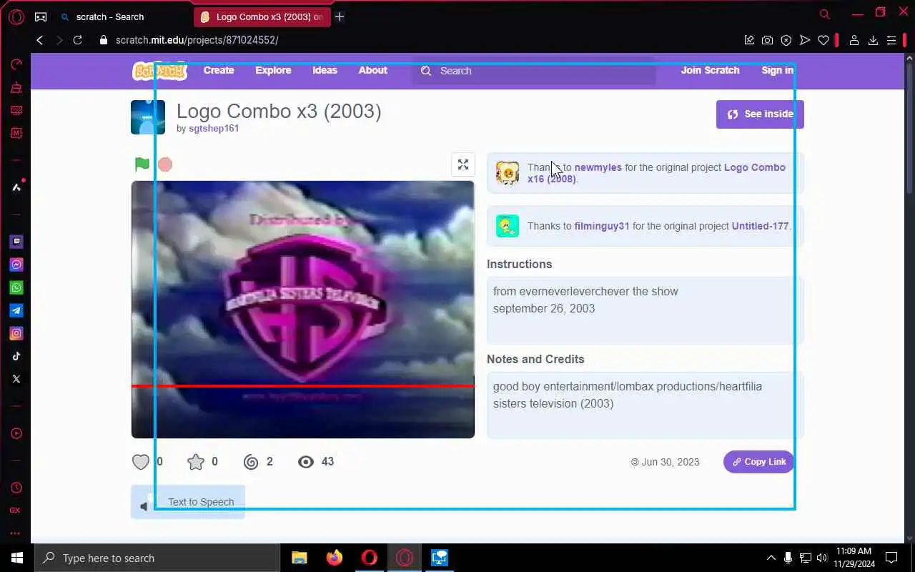
Task: Open the Opera GX menu logo
Action: pyautogui.click(x=16, y=16)
